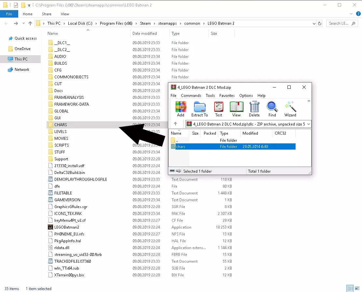This screenshot has height=292, width=362.
Task: Open the Help menu in WinRAR
Action: tap(261, 96)
